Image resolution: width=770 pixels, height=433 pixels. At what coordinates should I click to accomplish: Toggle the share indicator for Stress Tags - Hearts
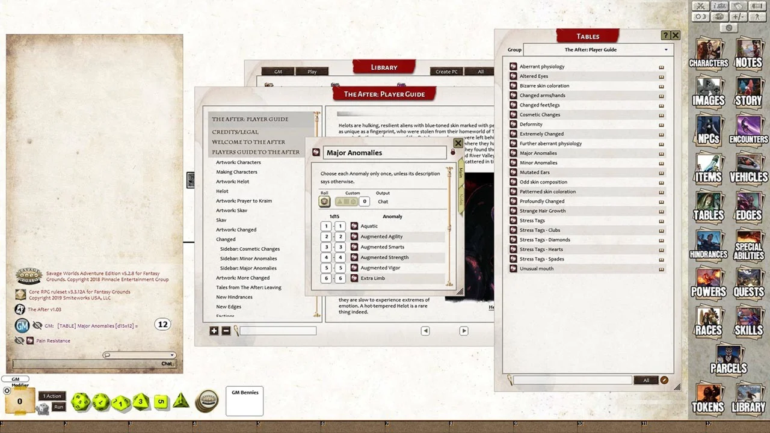click(x=661, y=250)
